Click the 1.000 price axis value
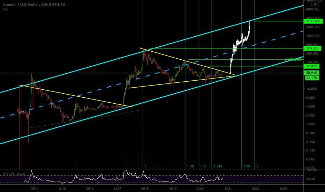 point(310,124)
